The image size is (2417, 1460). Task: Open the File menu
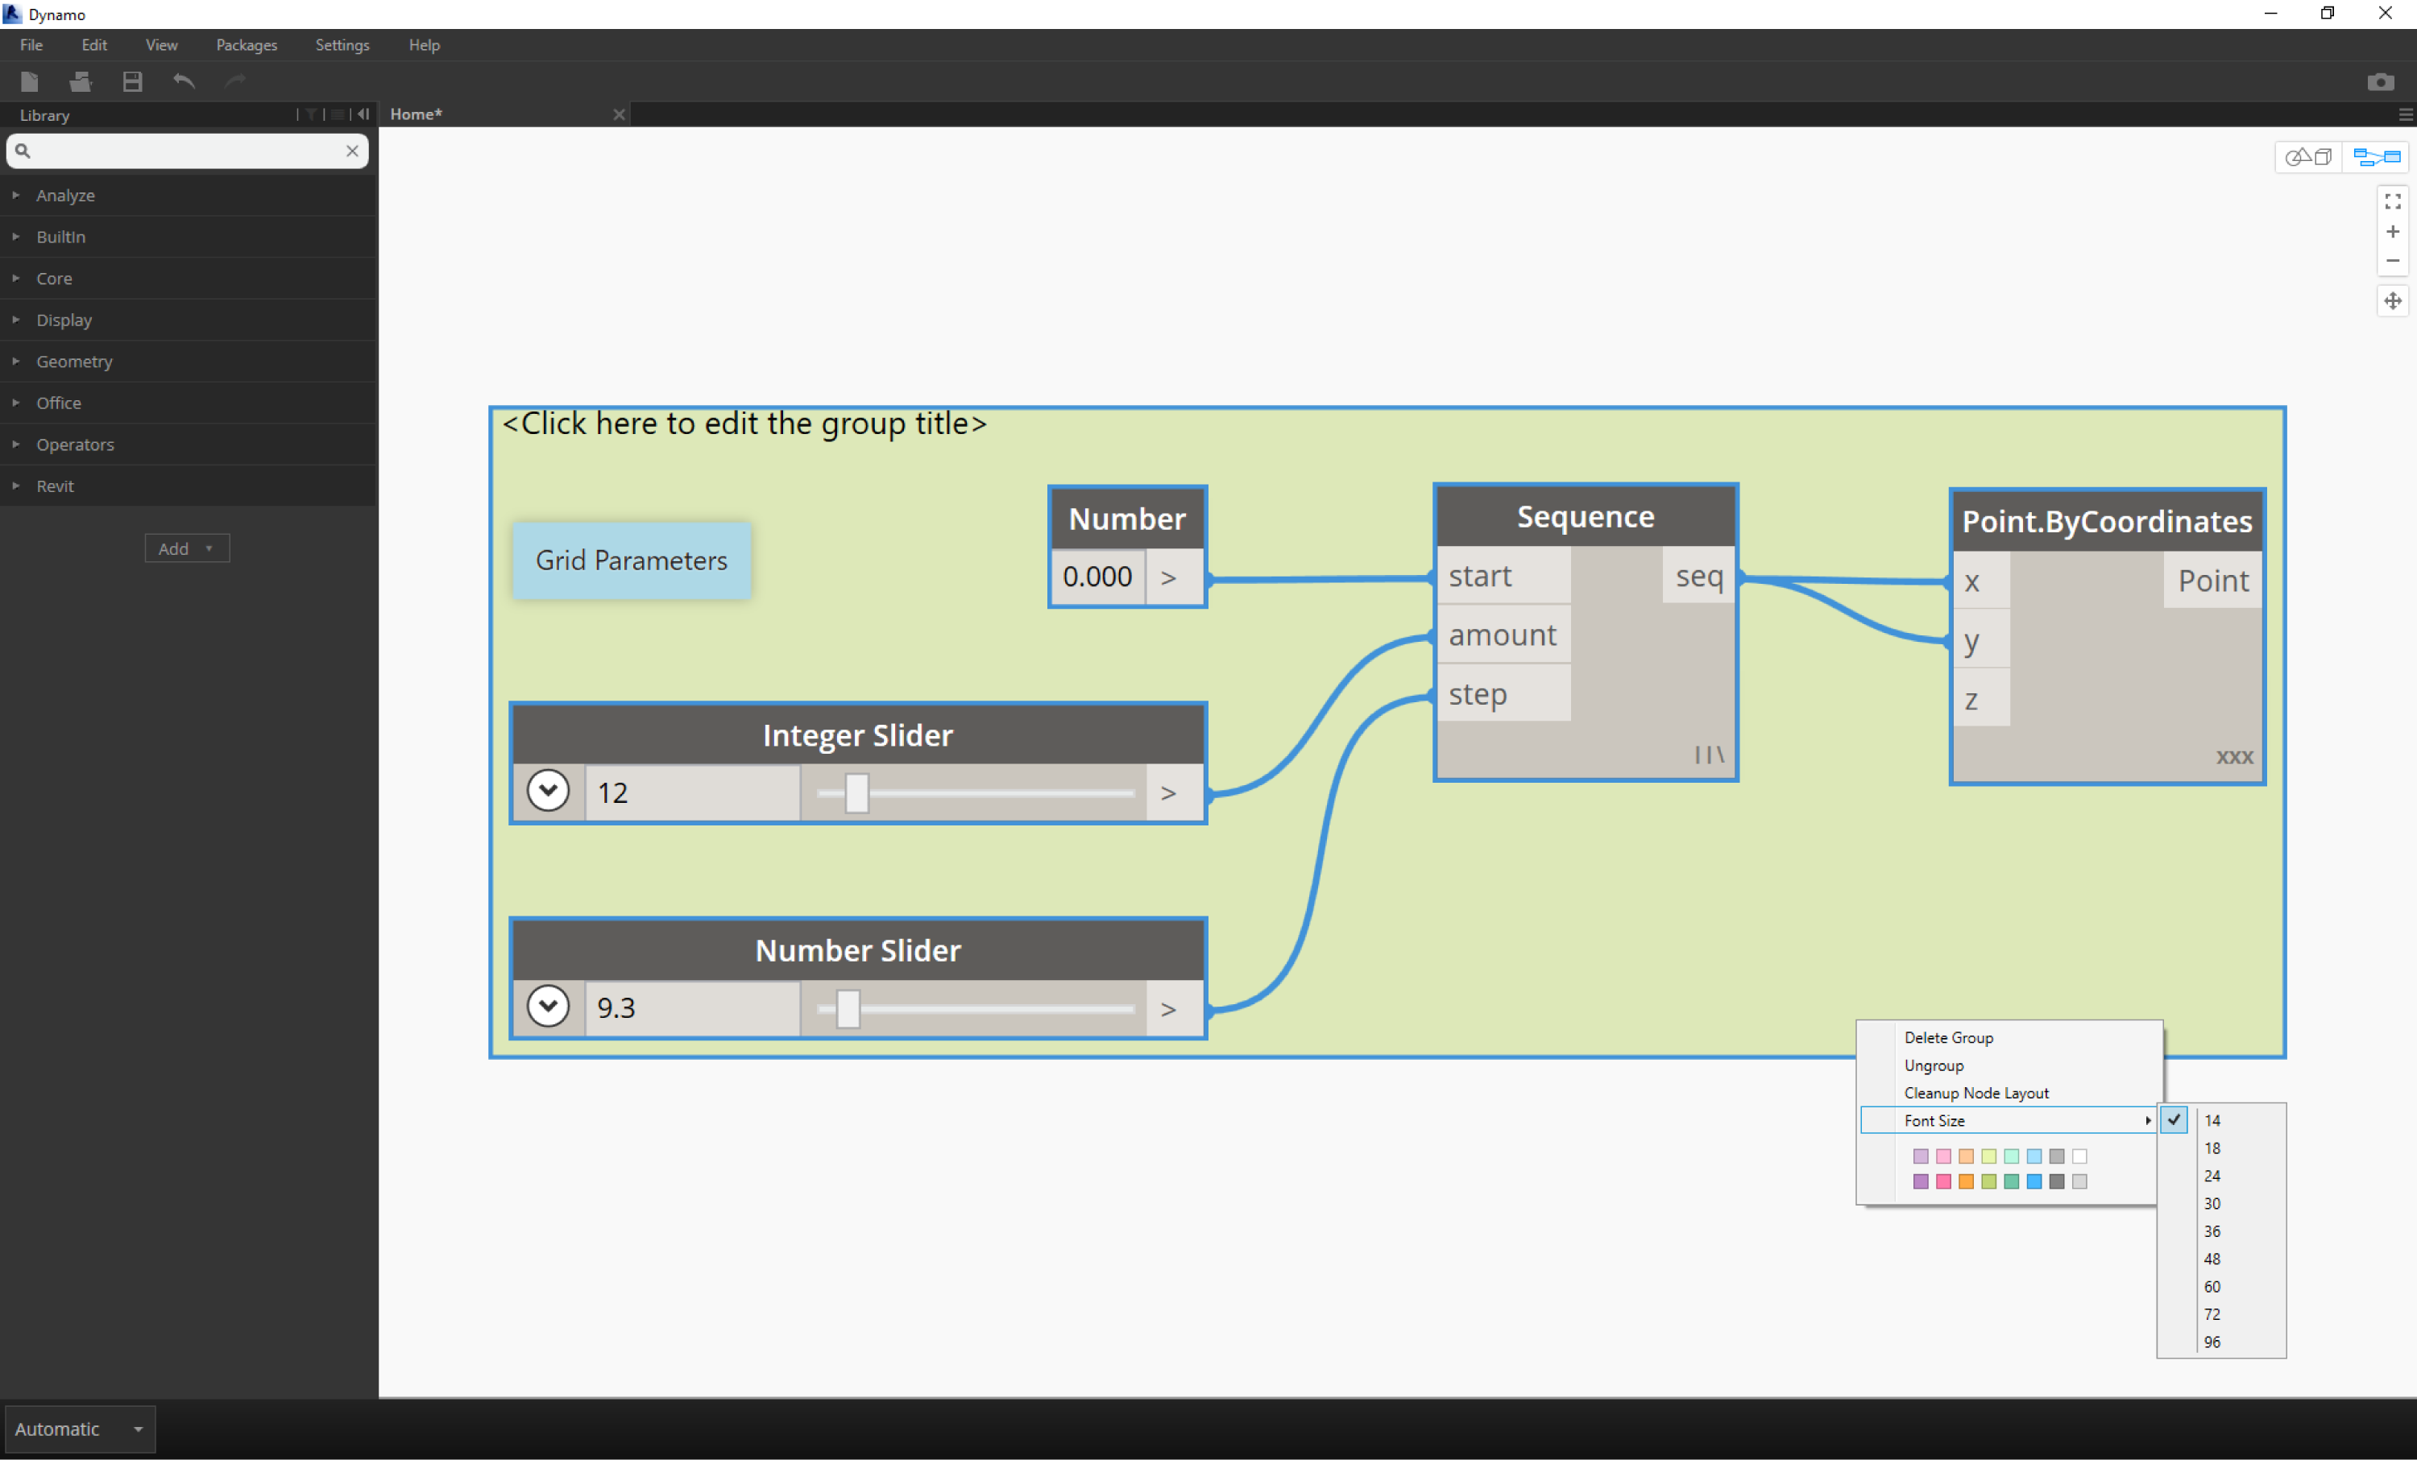pos(31,45)
